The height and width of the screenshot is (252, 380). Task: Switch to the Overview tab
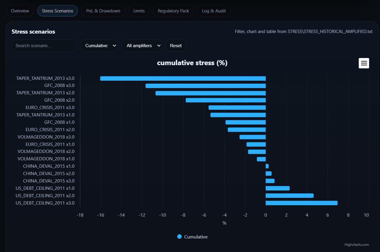click(20, 11)
